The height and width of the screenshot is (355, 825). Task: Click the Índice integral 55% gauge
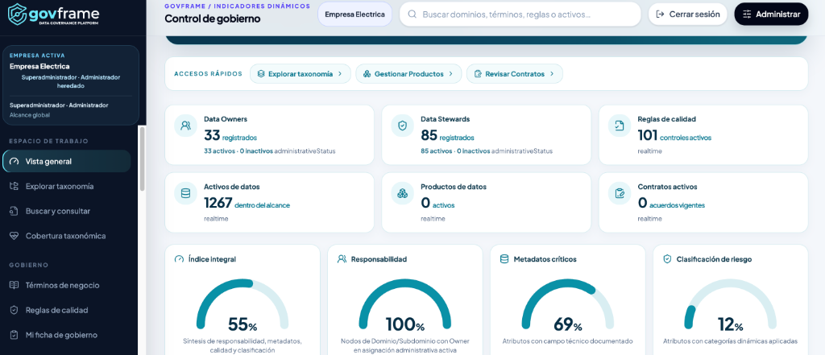pyautogui.click(x=242, y=306)
